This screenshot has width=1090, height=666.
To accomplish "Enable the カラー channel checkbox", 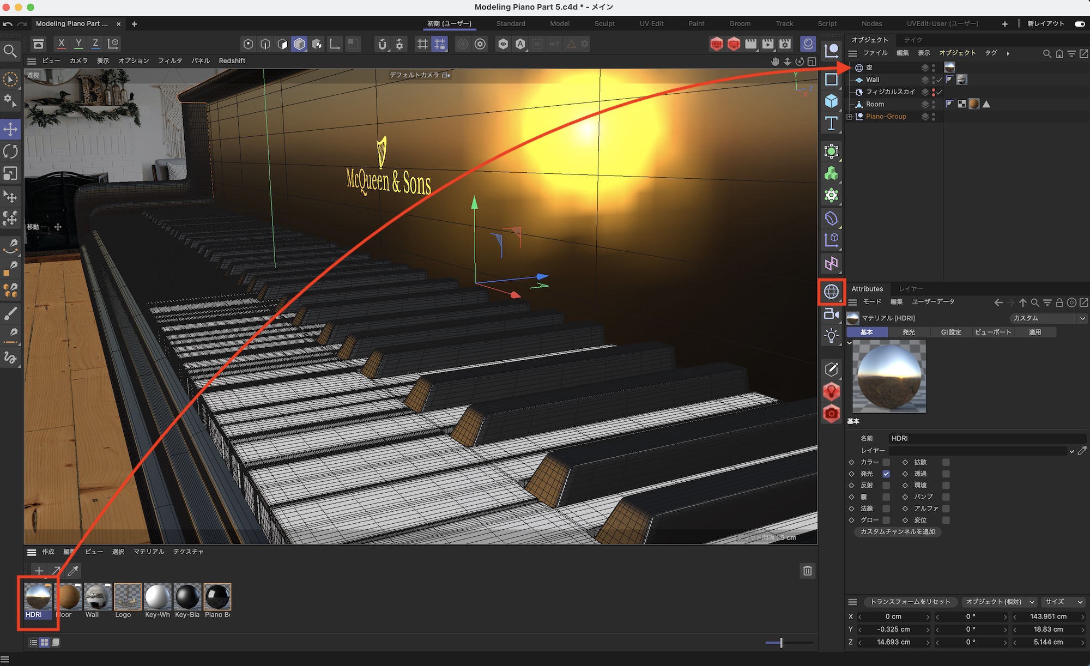I will (886, 462).
